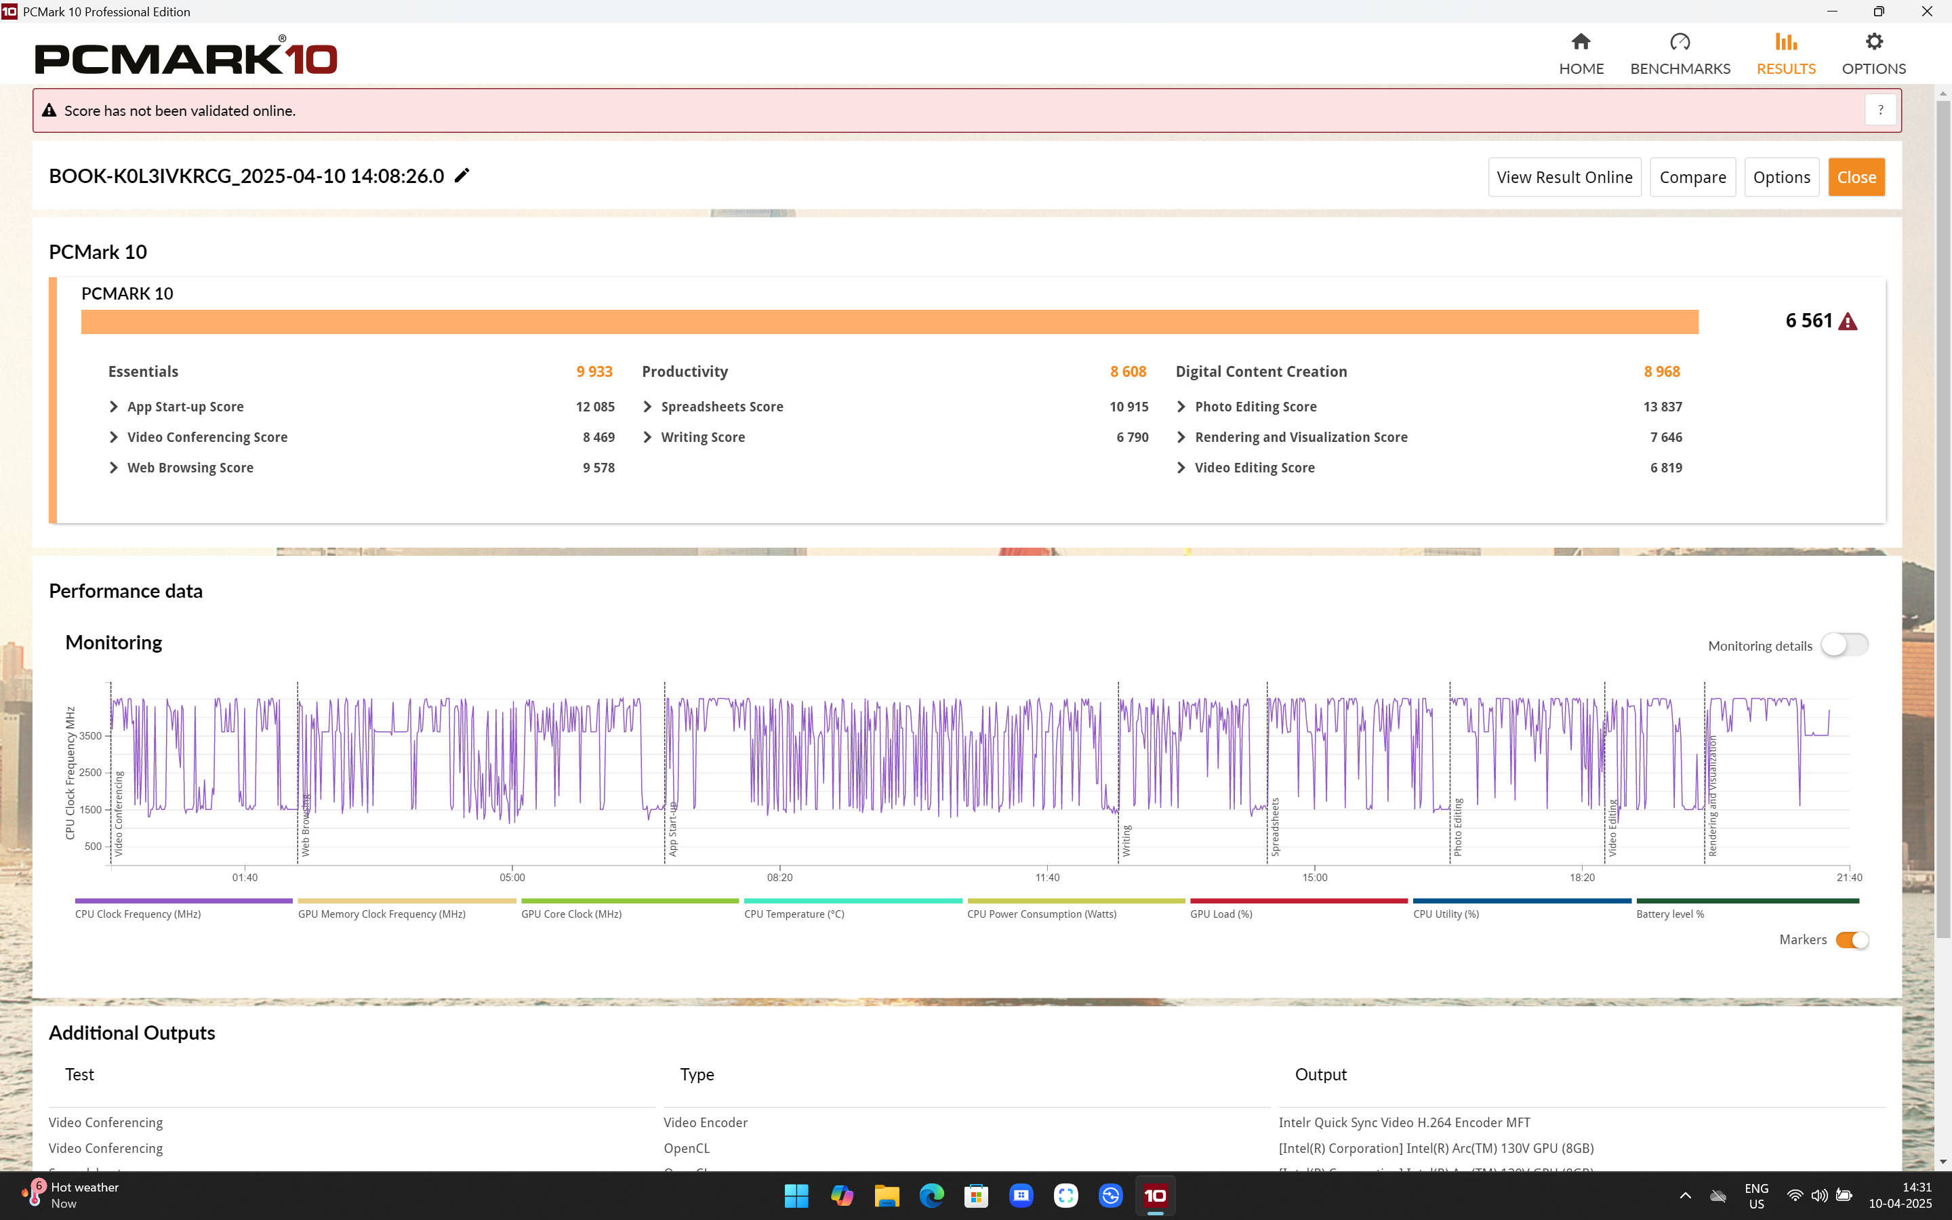The width and height of the screenshot is (1952, 1220).
Task: Toggle CPU Temperature (°C) legend series
Action: coord(853,908)
